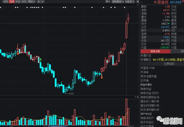Viewport: 184px width, 127px height.
Task: Zoom out chart with minus button
Action: coord(43,2)
